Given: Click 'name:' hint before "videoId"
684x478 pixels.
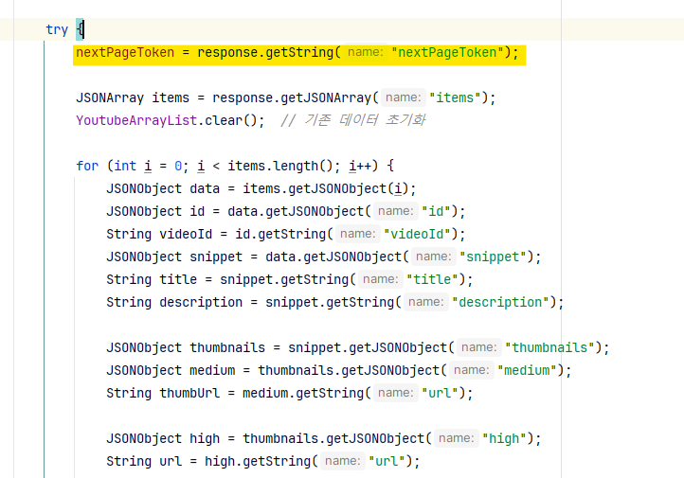Looking at the screenshot, I should [358, 234].
